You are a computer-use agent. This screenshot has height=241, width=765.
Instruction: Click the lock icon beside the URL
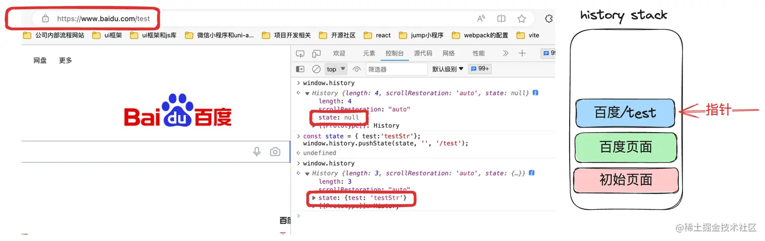tap(45, 19)
